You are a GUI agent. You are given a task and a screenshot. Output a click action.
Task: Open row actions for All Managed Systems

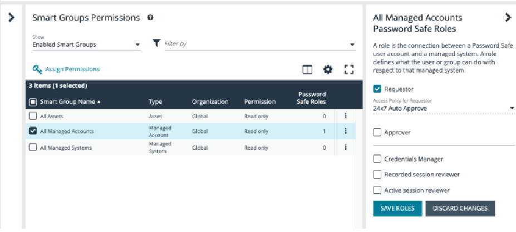(346, 147)
